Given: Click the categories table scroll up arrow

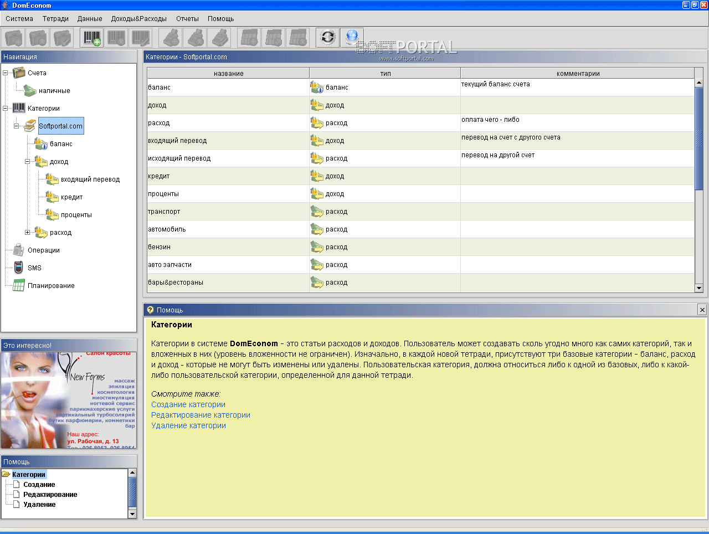Looking at the screenshot, I should click(698, 83).
